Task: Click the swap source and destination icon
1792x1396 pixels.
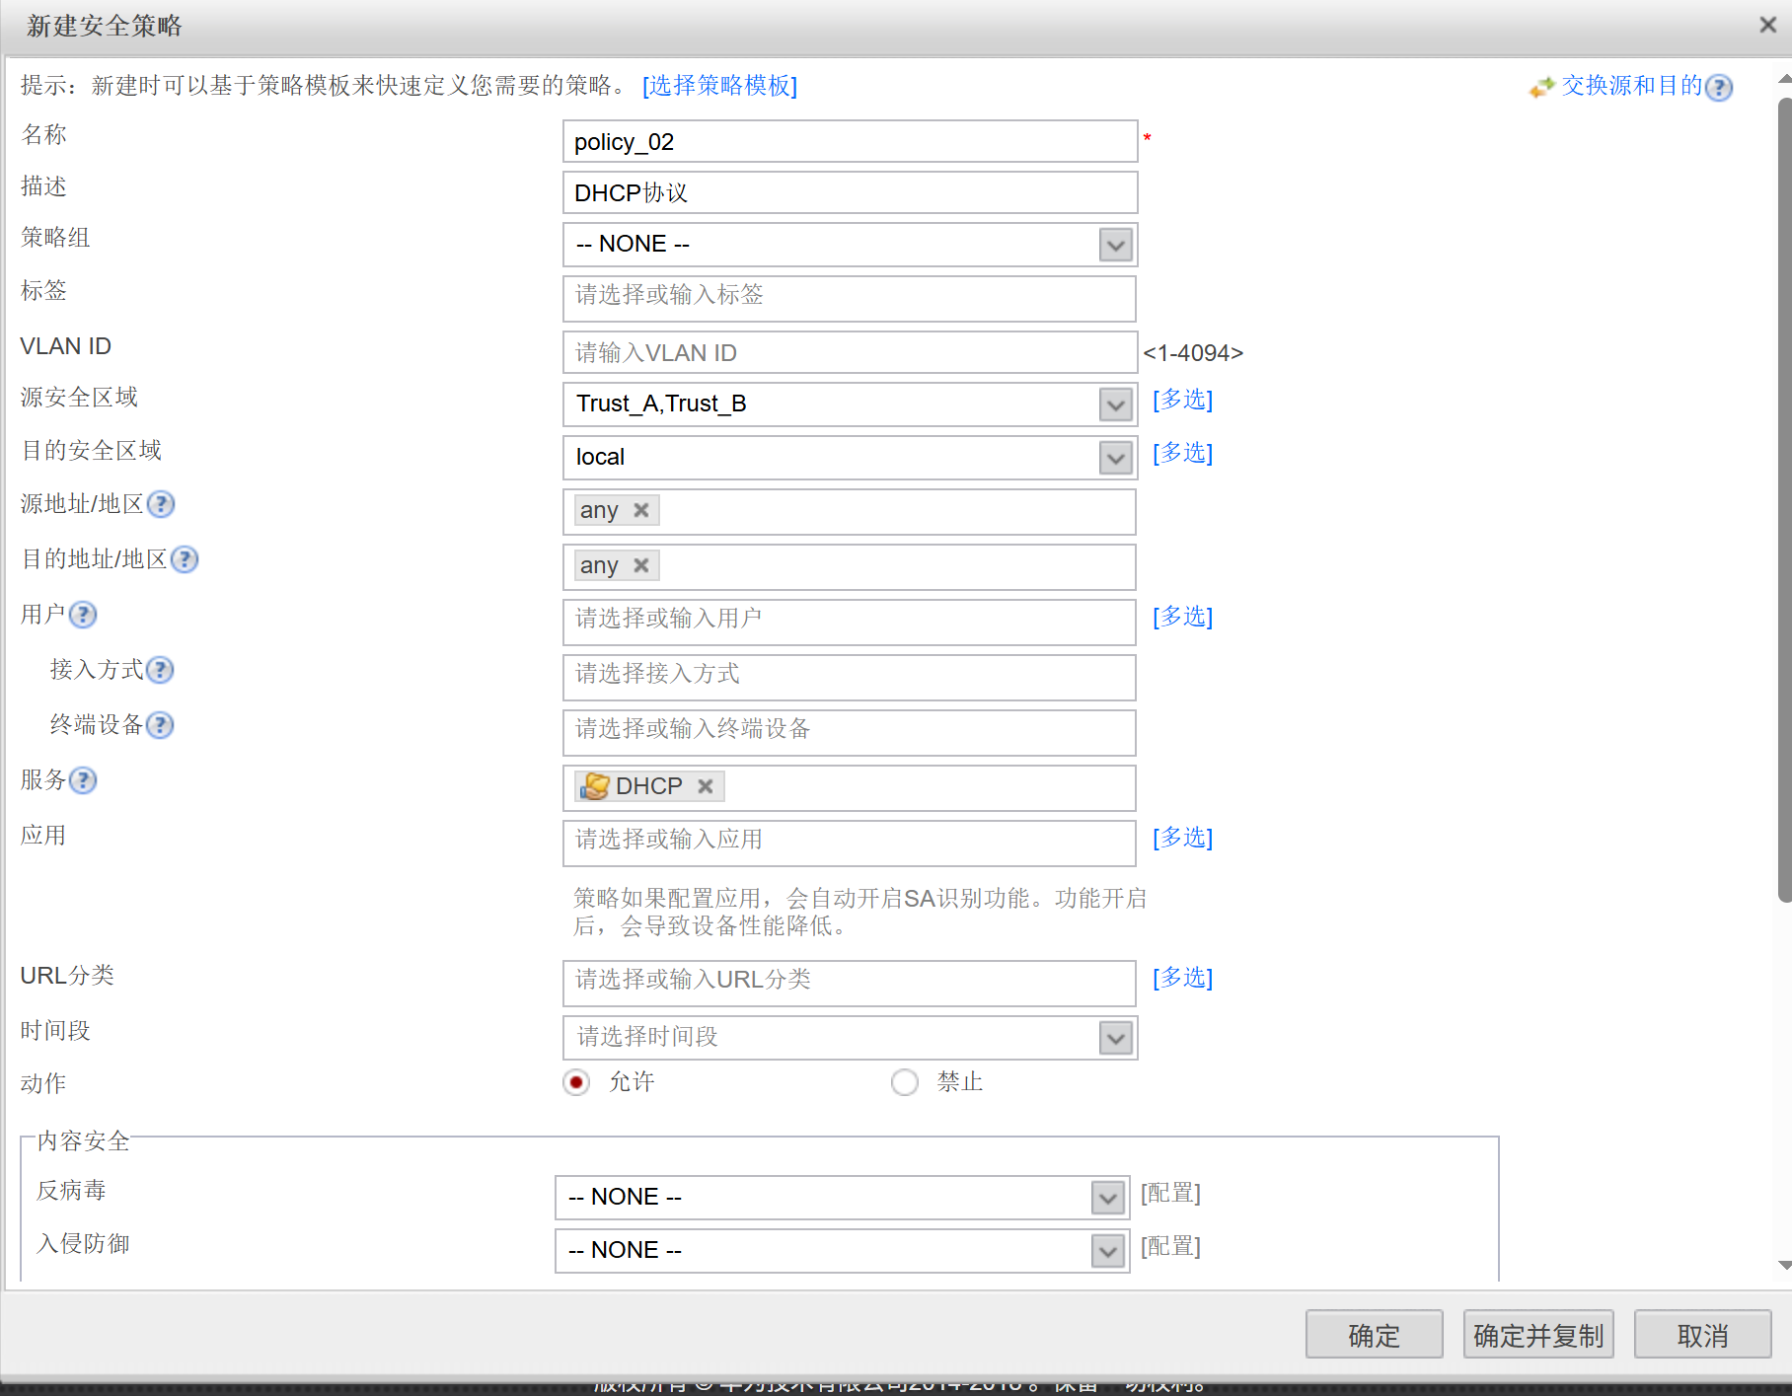Action: [x=1541, y=88]
